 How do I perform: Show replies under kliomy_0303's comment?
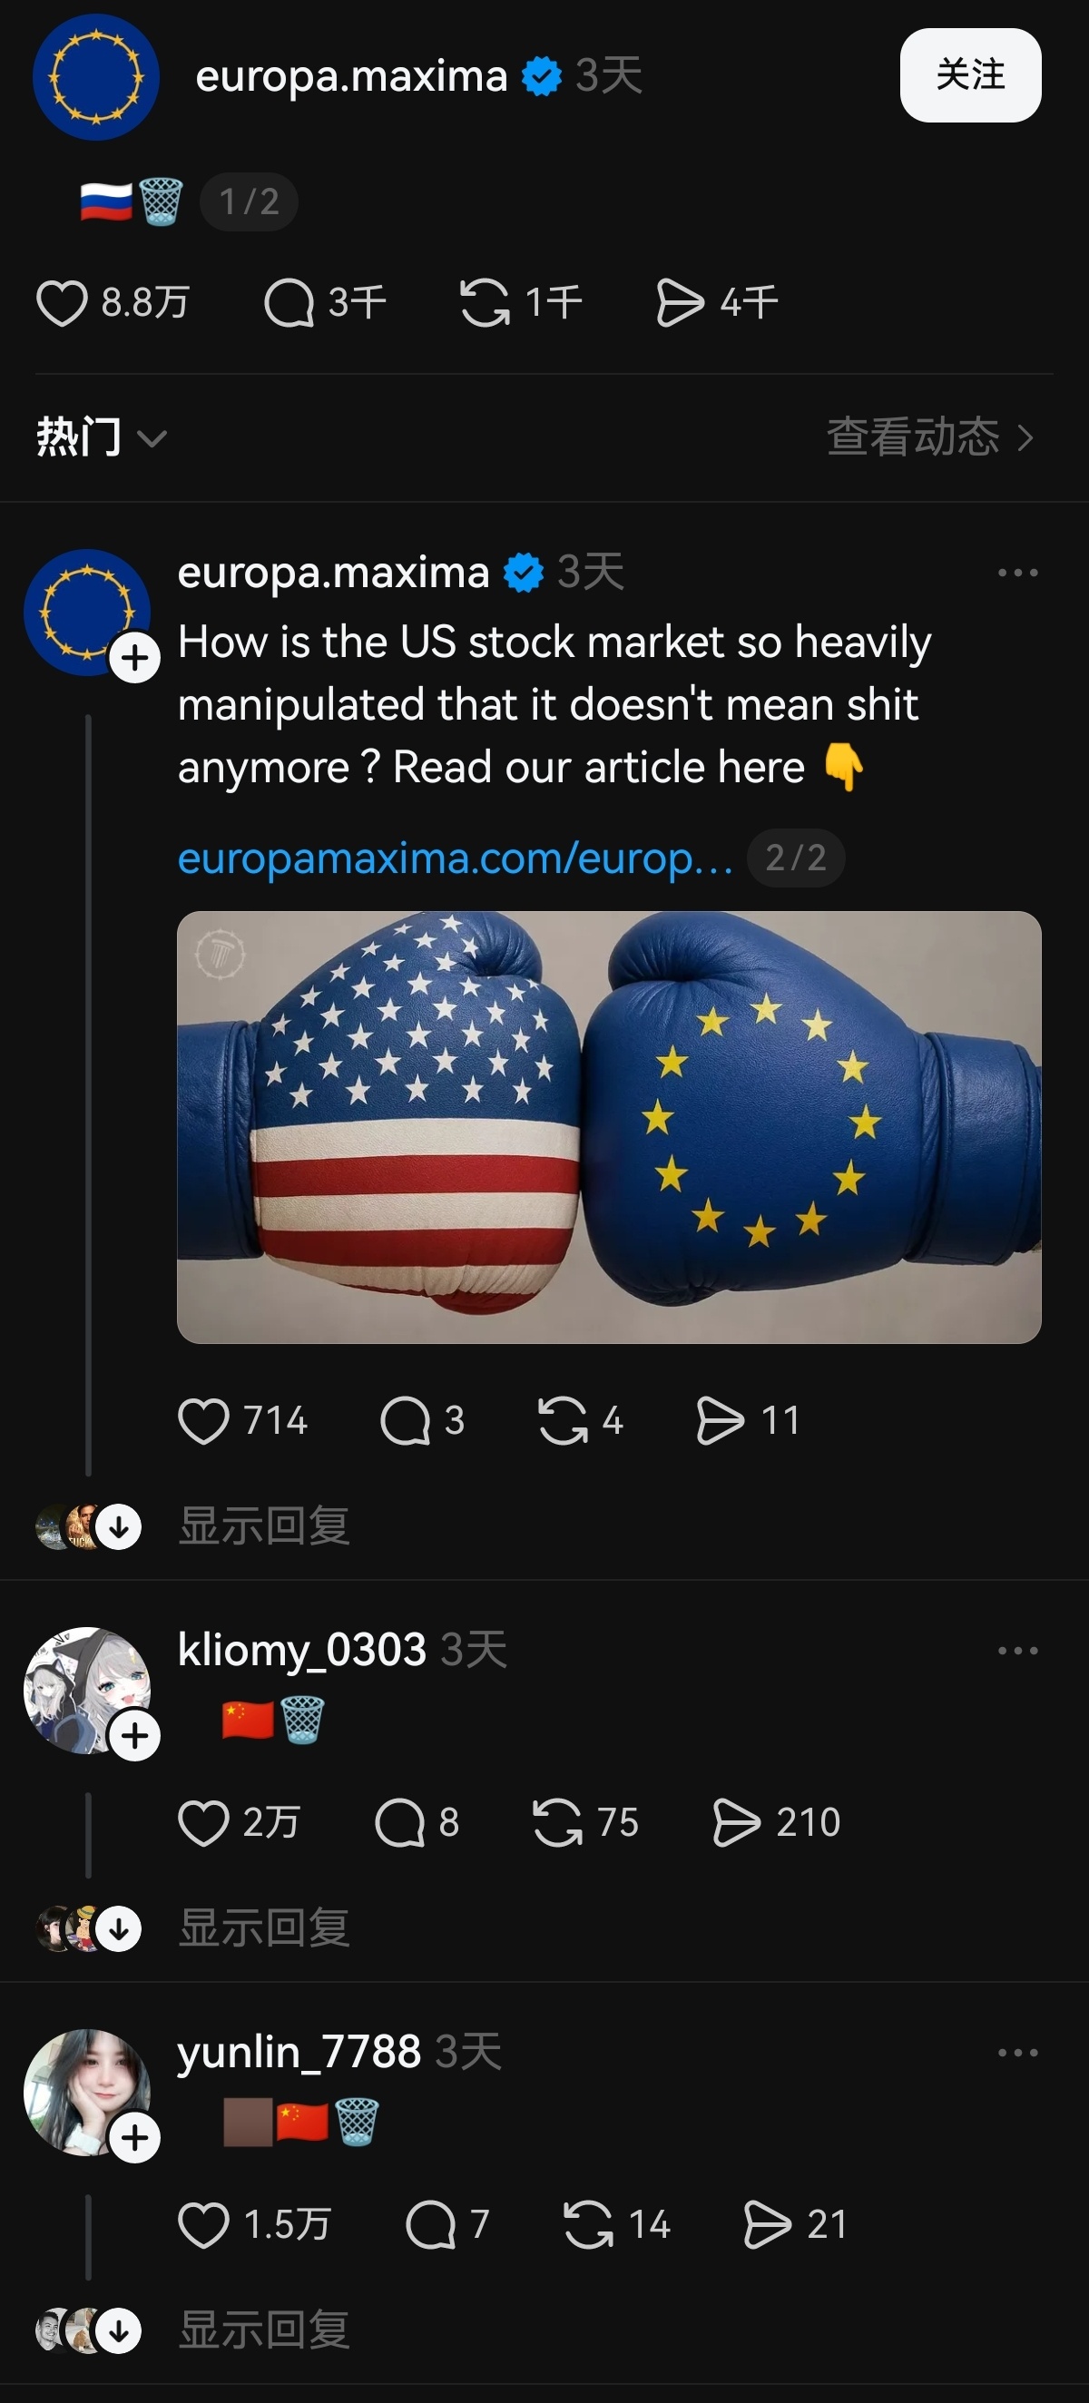coord(264,1929)
